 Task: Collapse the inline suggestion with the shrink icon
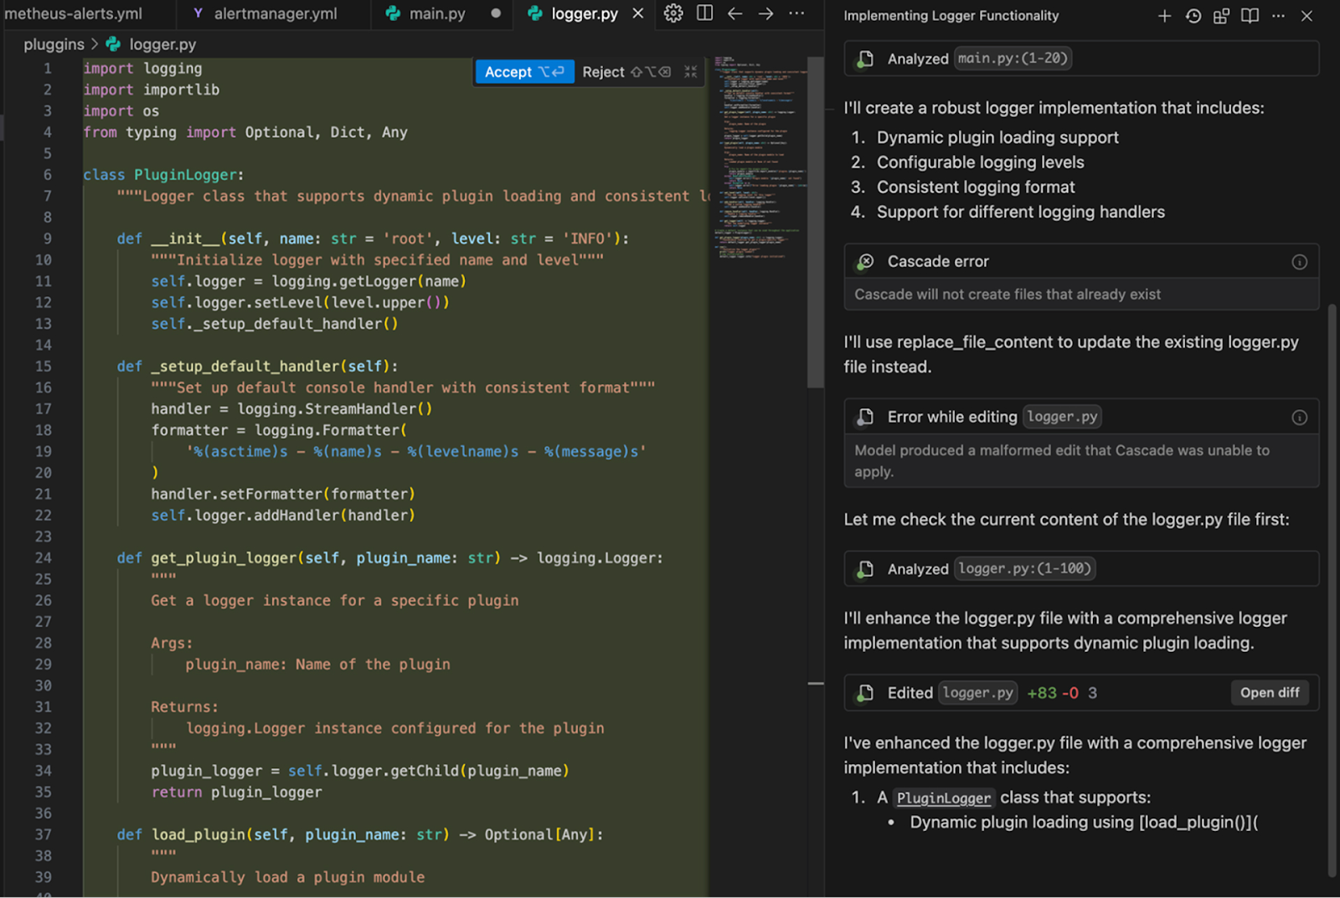690,72
